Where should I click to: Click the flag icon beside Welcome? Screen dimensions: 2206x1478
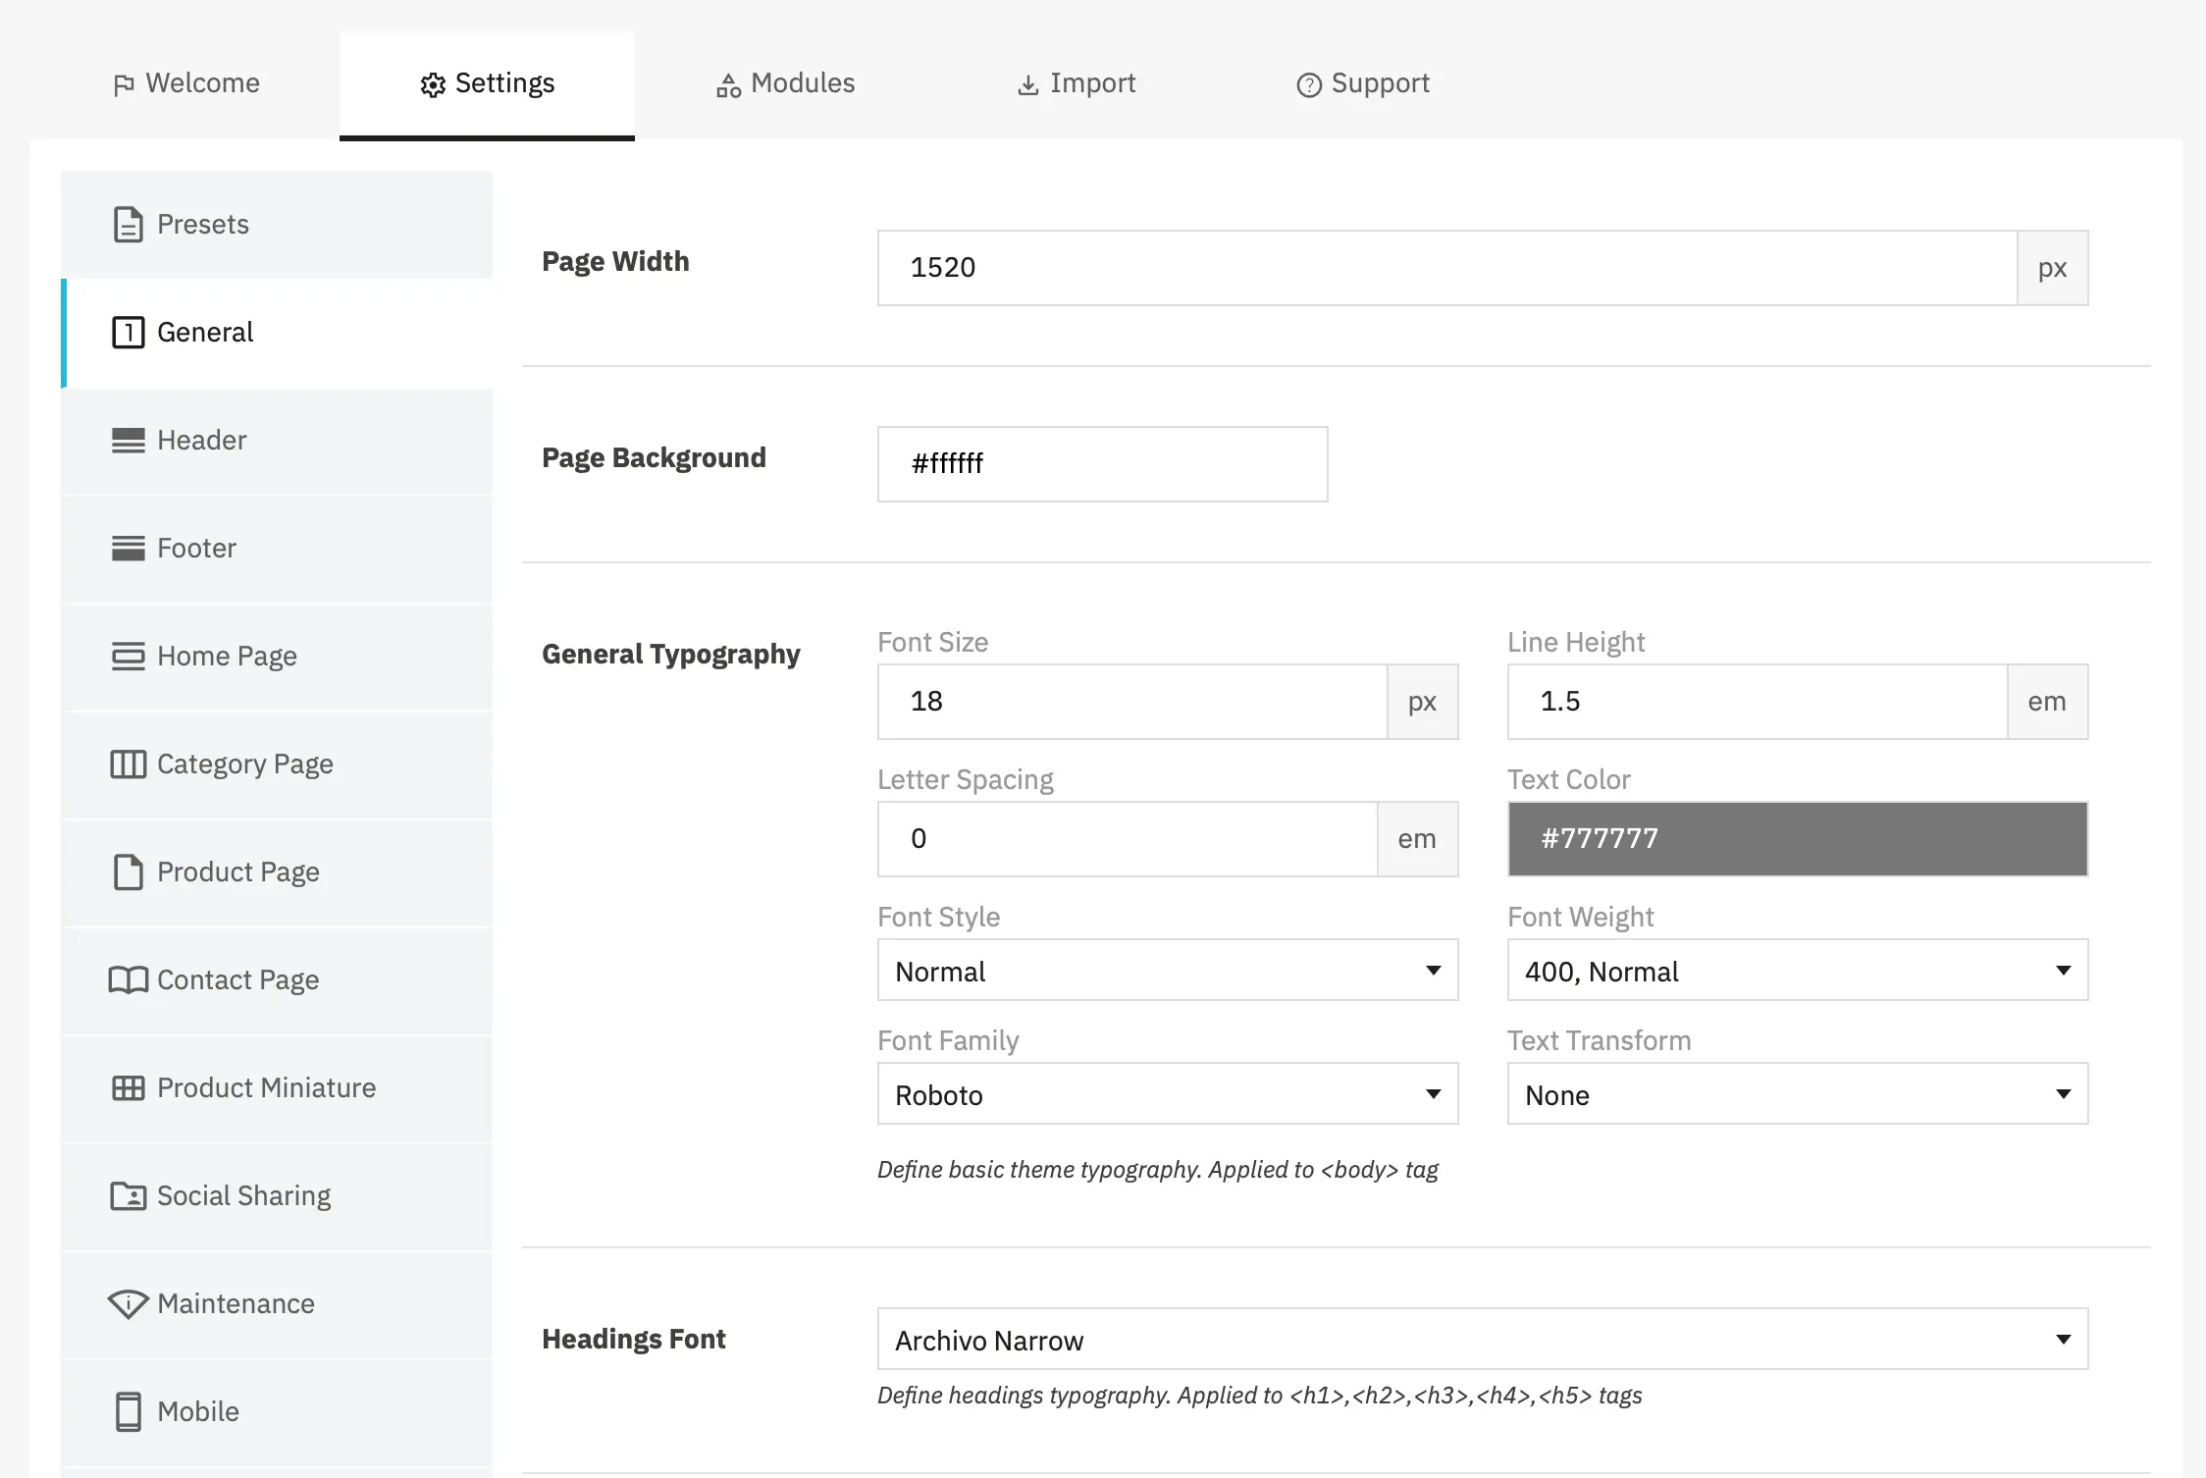124,85
